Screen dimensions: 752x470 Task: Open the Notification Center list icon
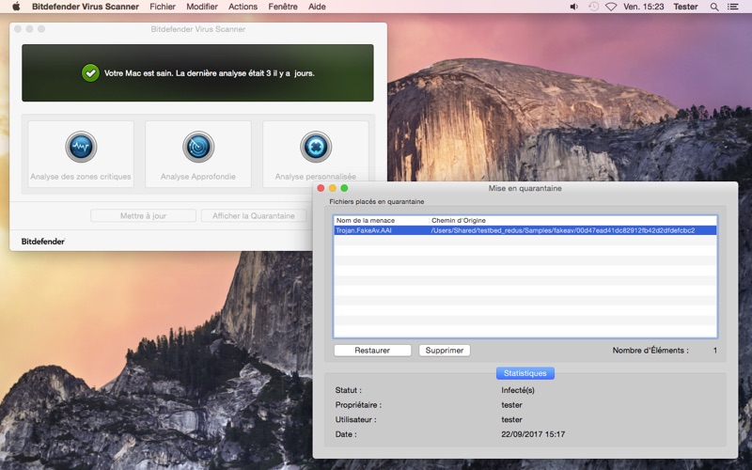click(x=733, y=7)
